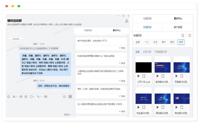This screenshot has width=199, height=124.
Task: Switch to 素材中心 tab in right panel
Action: tap(178, 19)
